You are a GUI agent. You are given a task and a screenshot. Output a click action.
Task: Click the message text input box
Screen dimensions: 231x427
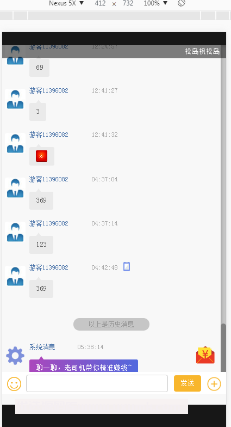pos(97,383)
